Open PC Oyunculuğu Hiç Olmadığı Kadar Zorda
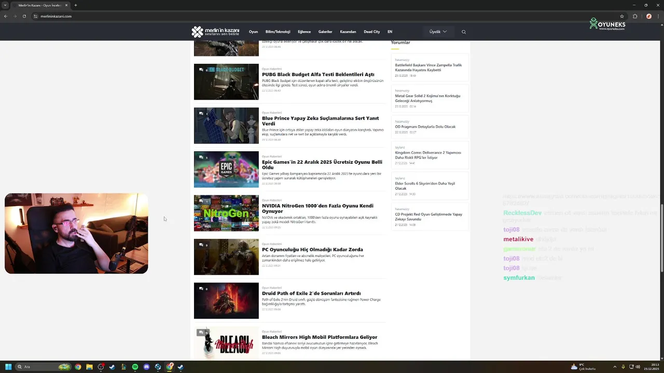Image resolution: width=664 pixels, height=373 pixels. click(312, 250)
